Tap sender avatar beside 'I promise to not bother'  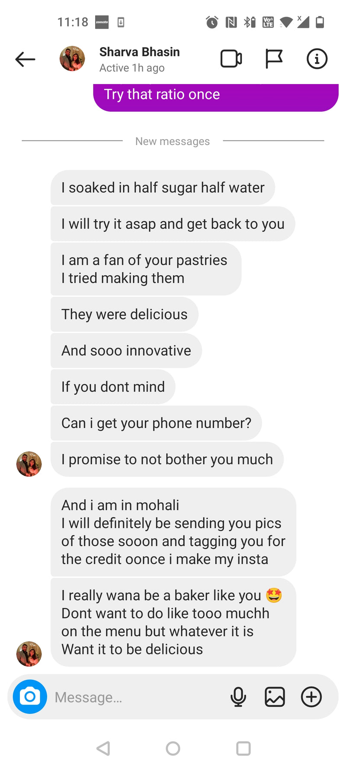pyautogui.click(x=29, y=464)
